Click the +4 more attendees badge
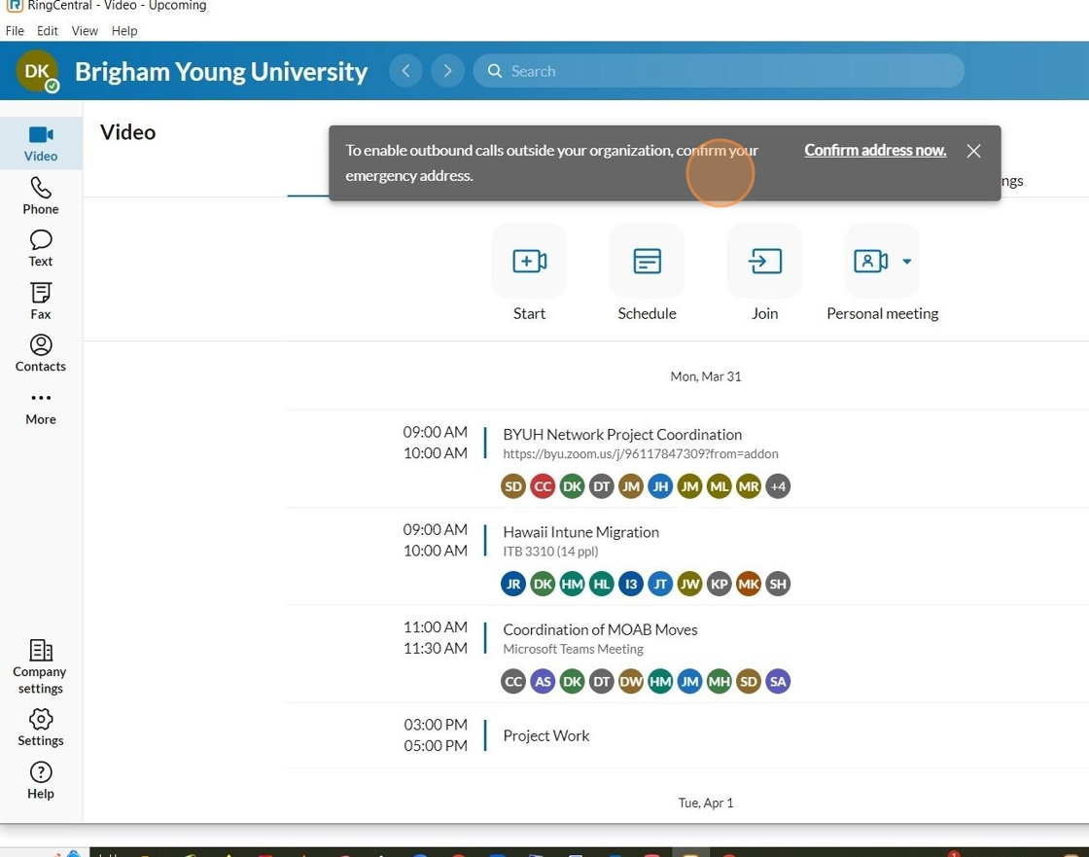Image resolution: width=1089 pixels, height=857 pixels. point(778,486)
